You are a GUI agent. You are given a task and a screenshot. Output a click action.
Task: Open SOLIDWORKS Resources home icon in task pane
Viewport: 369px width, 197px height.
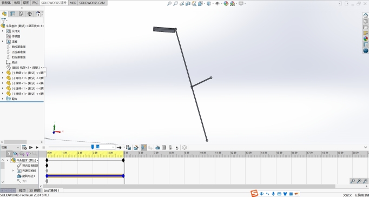coord(365,15)
